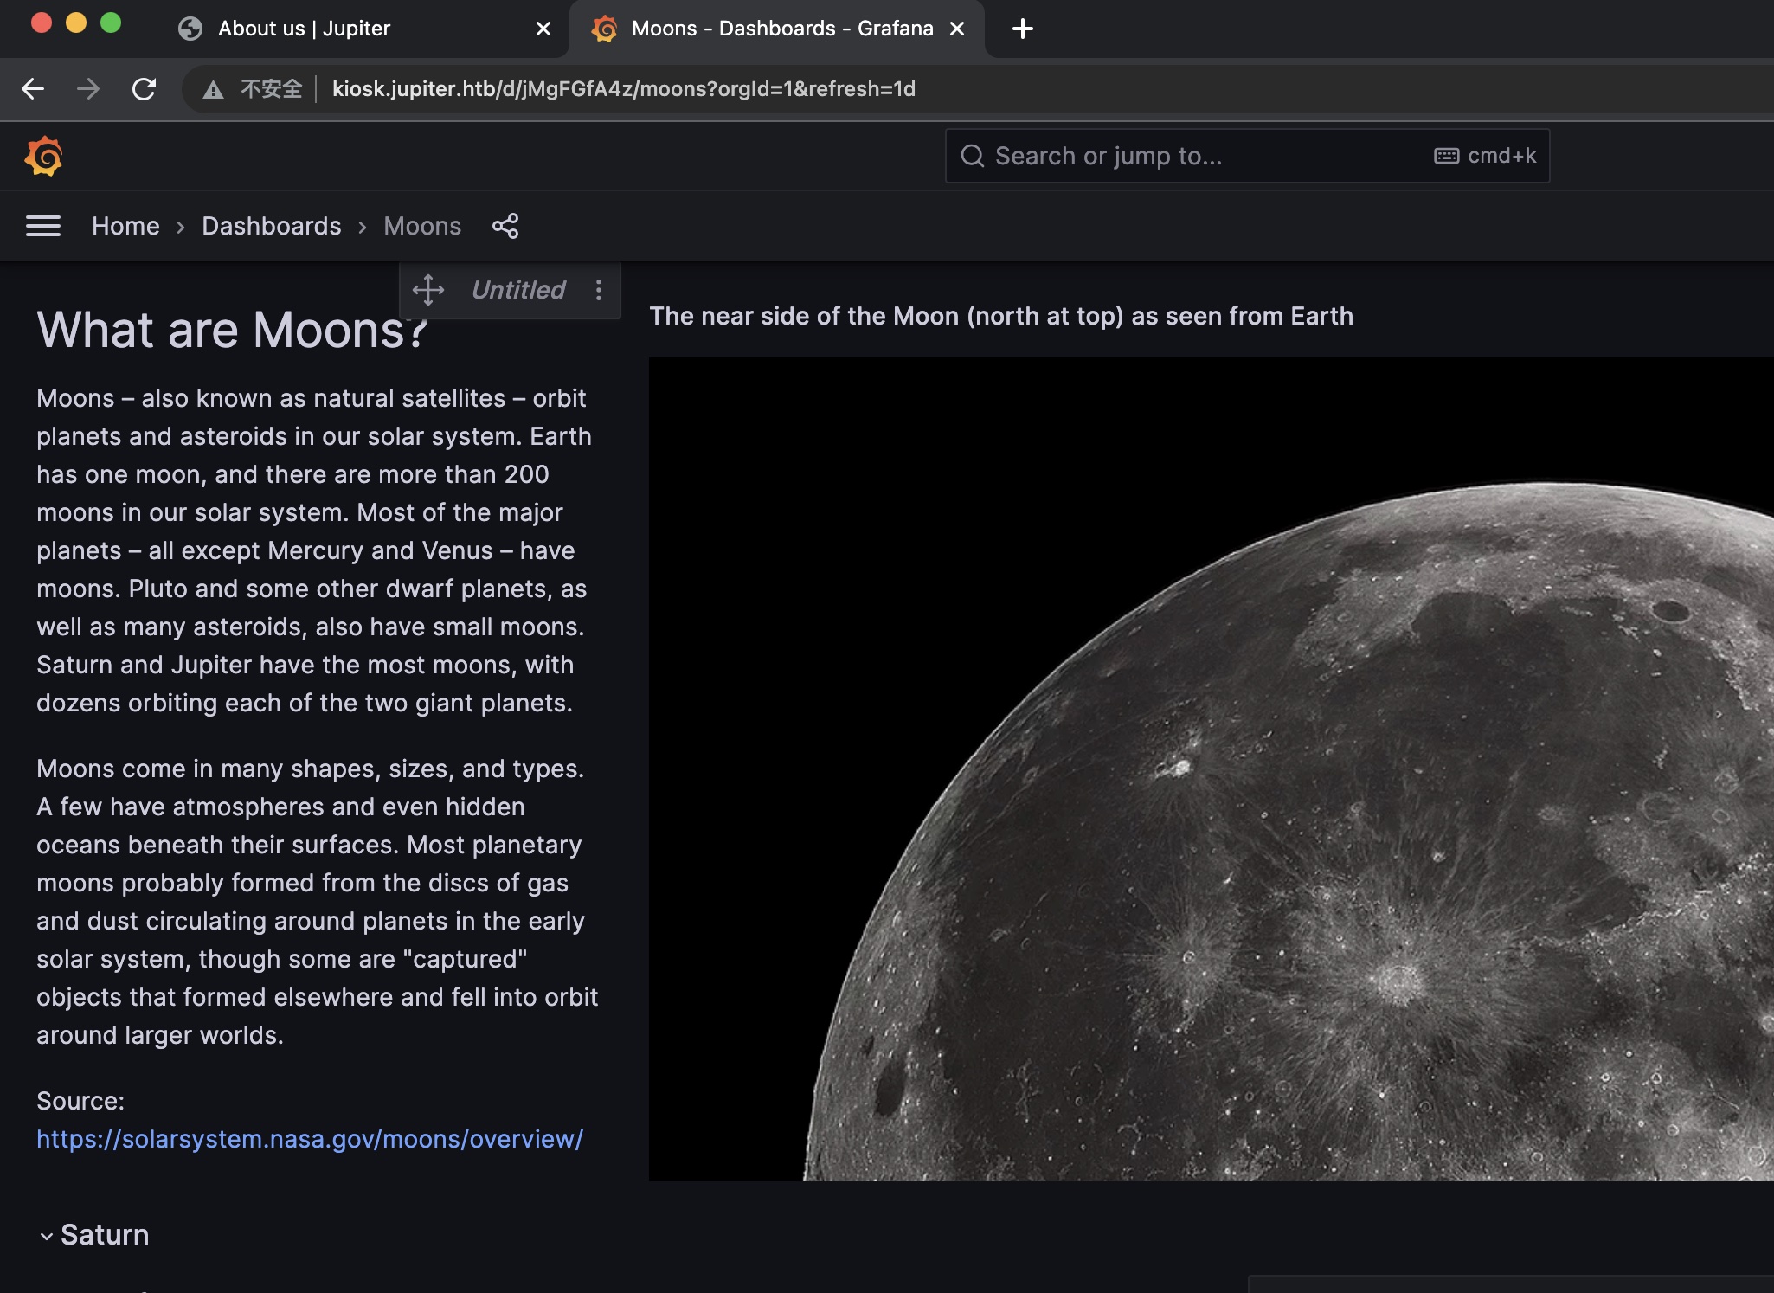1774x1293 pixels.
Task: Click the Grafana logo icon
Action: click(x=43, y=157)
